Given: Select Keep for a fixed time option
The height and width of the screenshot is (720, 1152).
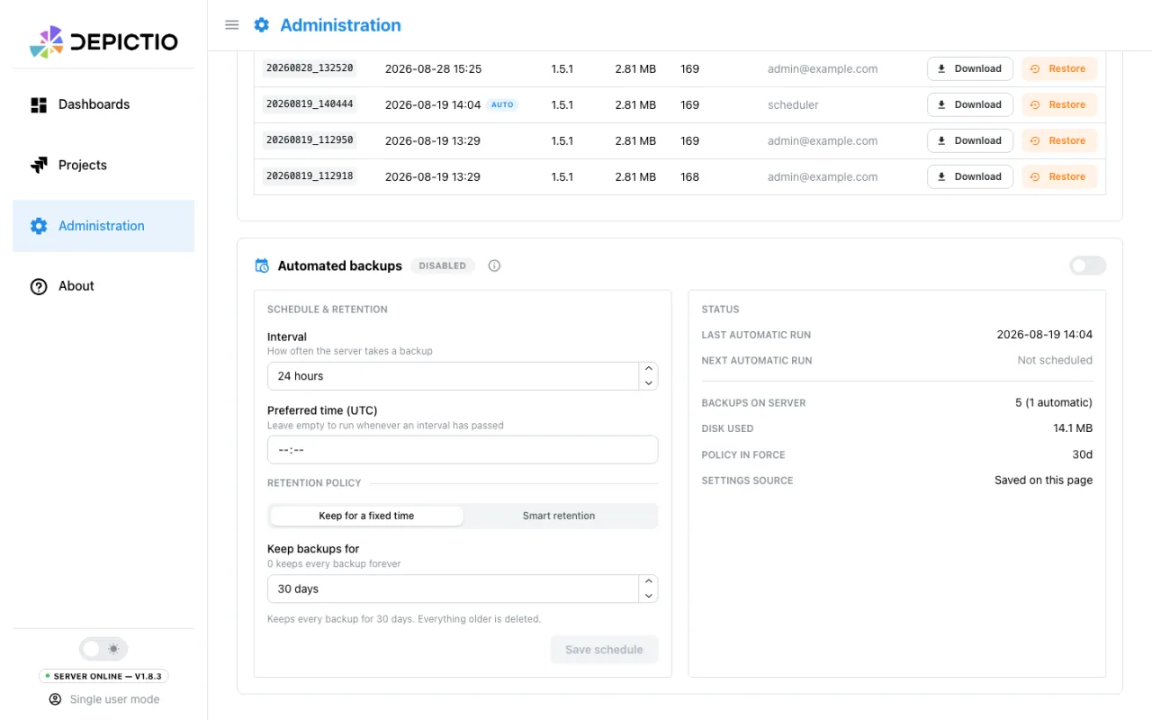Looking at the screenshot, I should 366,516.
